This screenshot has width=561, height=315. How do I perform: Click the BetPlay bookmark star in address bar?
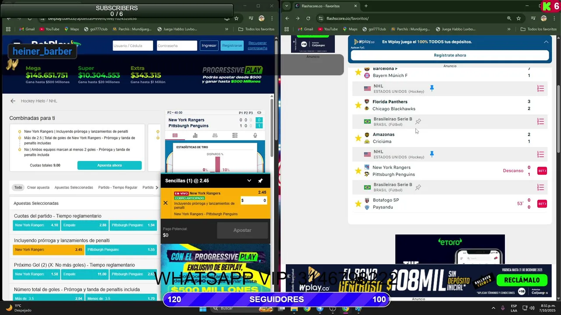pyautogui.click(x=236, y=18)
